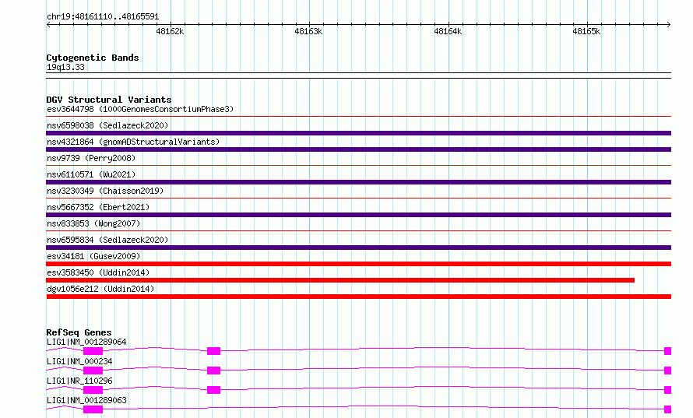Image resolution: width=693 pixels, height=418 pixels.
Task: Open variant nsv3230349 (Chaisson2019)
Action: (x=105, y=191)
